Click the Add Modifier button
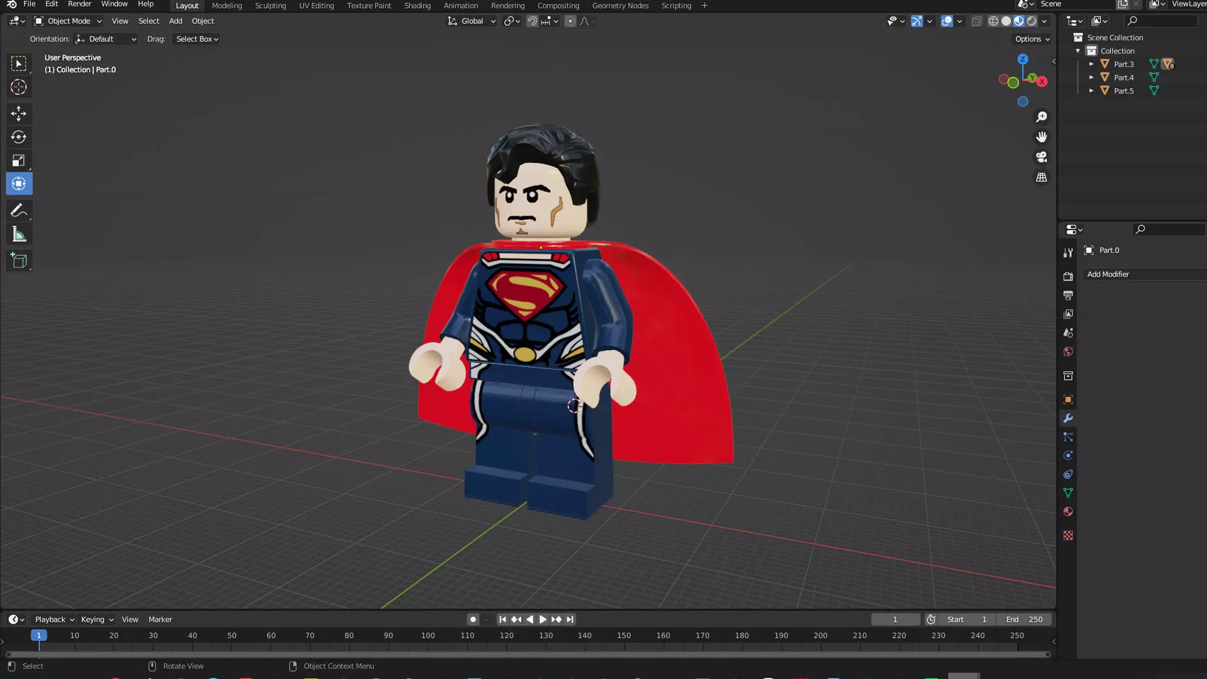The width and height of the screenshot is (1207, 679). [1144, 275]
